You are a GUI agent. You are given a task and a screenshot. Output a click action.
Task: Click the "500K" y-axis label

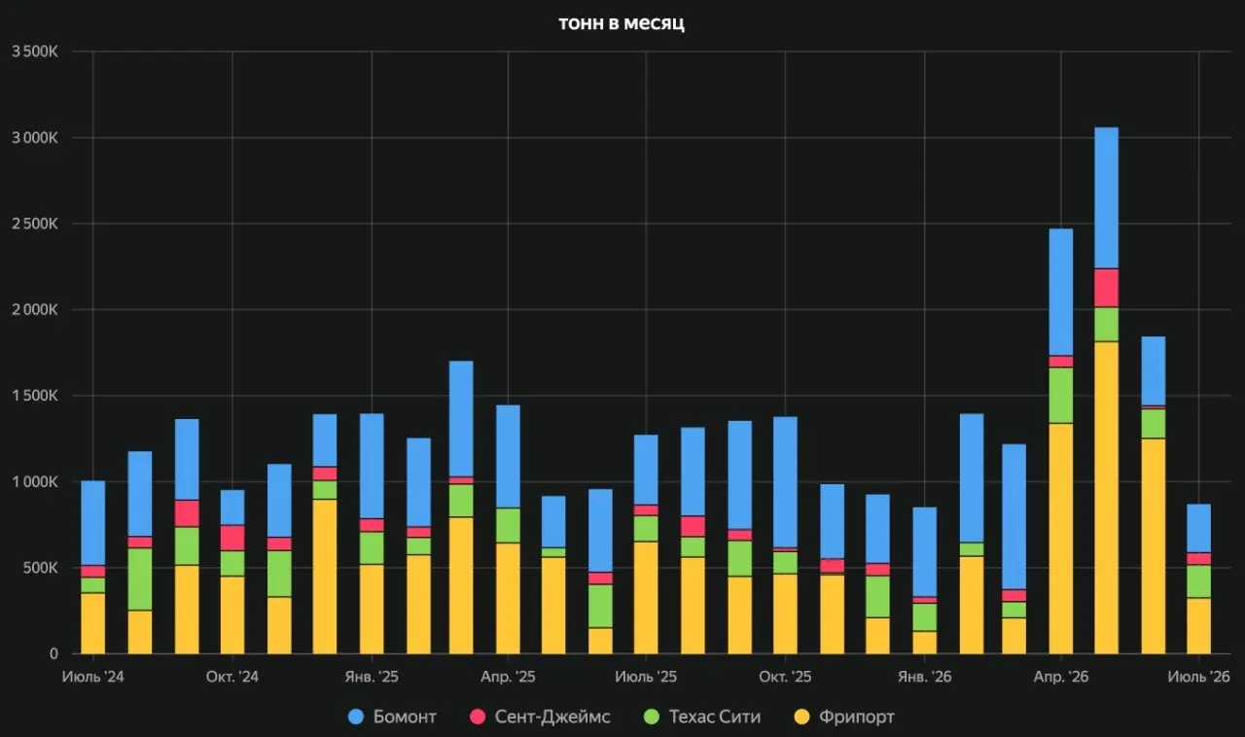[x=43, y=568]
